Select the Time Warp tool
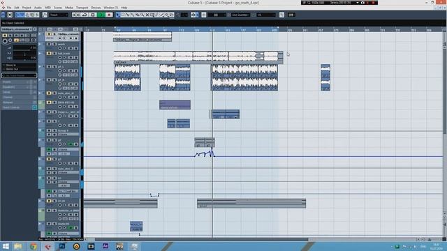Screen dimensions: 447x251 [152, 15]
